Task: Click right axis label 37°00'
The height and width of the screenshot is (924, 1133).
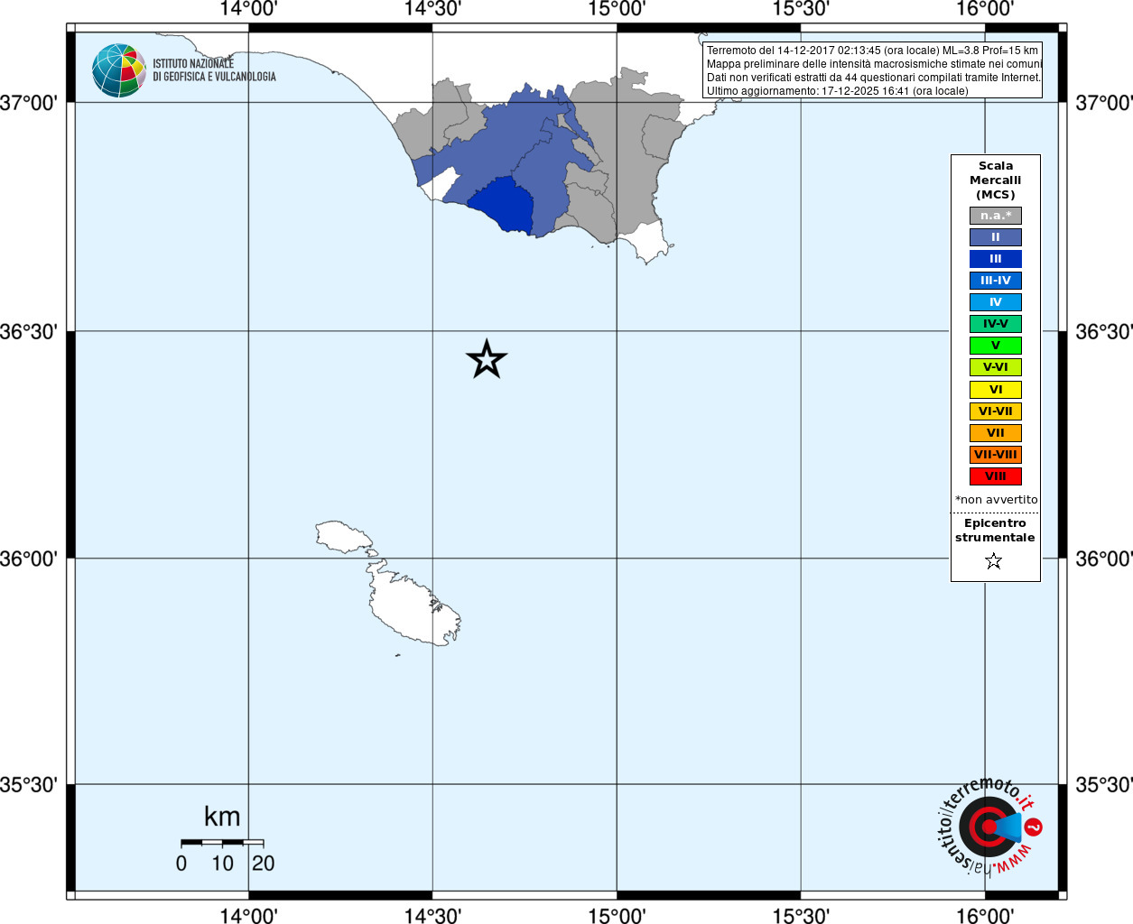Action: click(1103, 103)
